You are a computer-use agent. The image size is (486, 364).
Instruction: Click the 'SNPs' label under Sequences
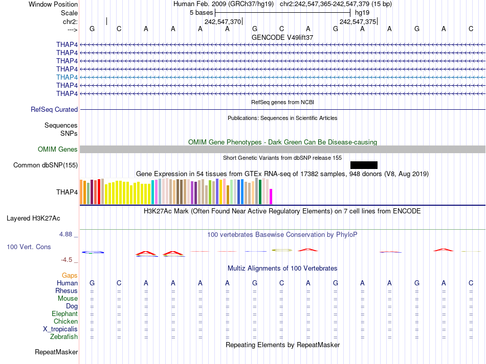[69, 133]
